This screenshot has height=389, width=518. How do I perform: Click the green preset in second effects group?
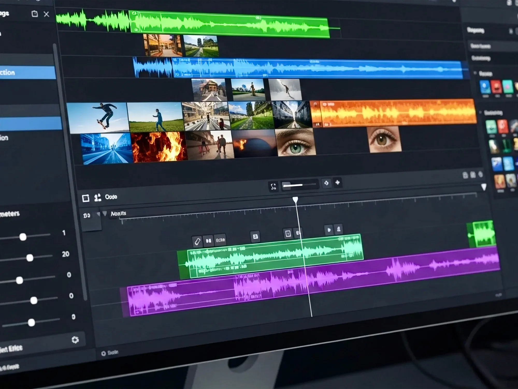(x=491, y=127)
